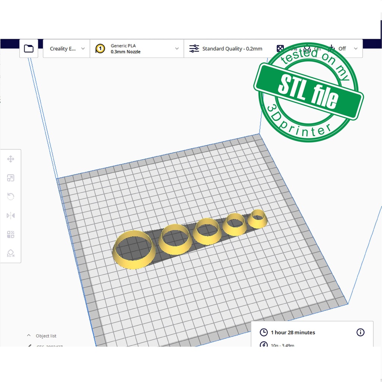This screenshot has width=382, height=382.
Task: Expand the print settings panel chevron
Action: click(x=356, y=48)
